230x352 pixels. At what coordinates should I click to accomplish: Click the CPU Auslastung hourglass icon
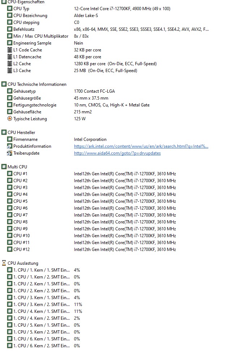point(4,263)
